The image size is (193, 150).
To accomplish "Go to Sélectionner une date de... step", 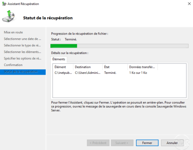I will pyautogui.click(x=23, y=39).
